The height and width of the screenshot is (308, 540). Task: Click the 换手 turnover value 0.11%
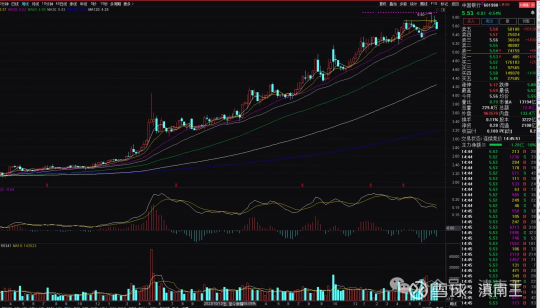click(x=492, y=119)
